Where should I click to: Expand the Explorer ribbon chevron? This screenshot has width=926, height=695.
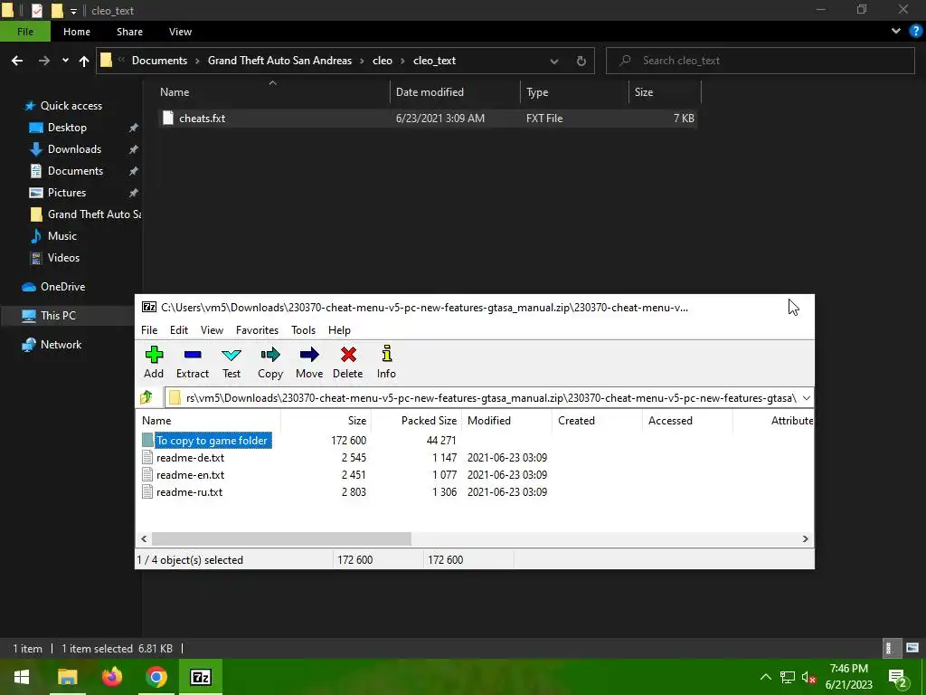[896, 32]
